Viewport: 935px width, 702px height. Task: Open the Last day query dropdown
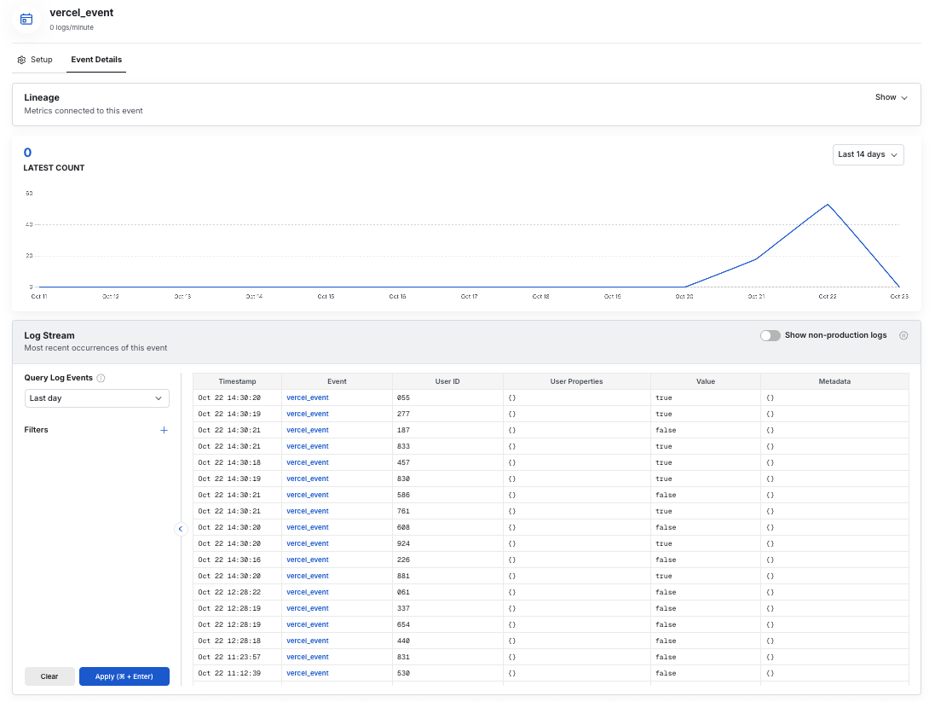point(96,397)
